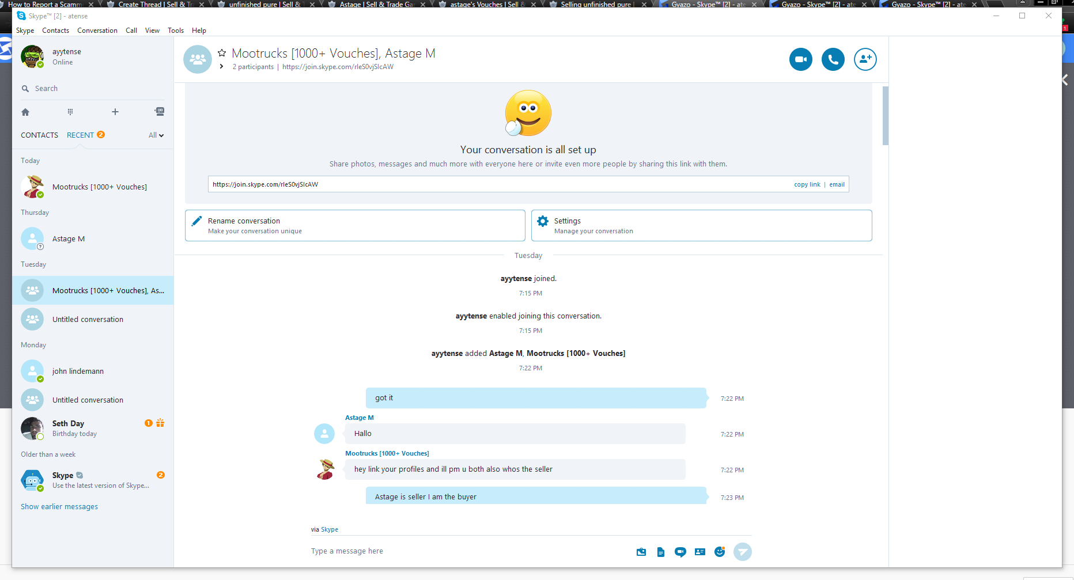
Task: Open the john lindemann conversation
Action: [x=93, y=371]
